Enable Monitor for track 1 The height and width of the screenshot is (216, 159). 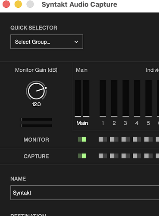[x=103, y=139]
